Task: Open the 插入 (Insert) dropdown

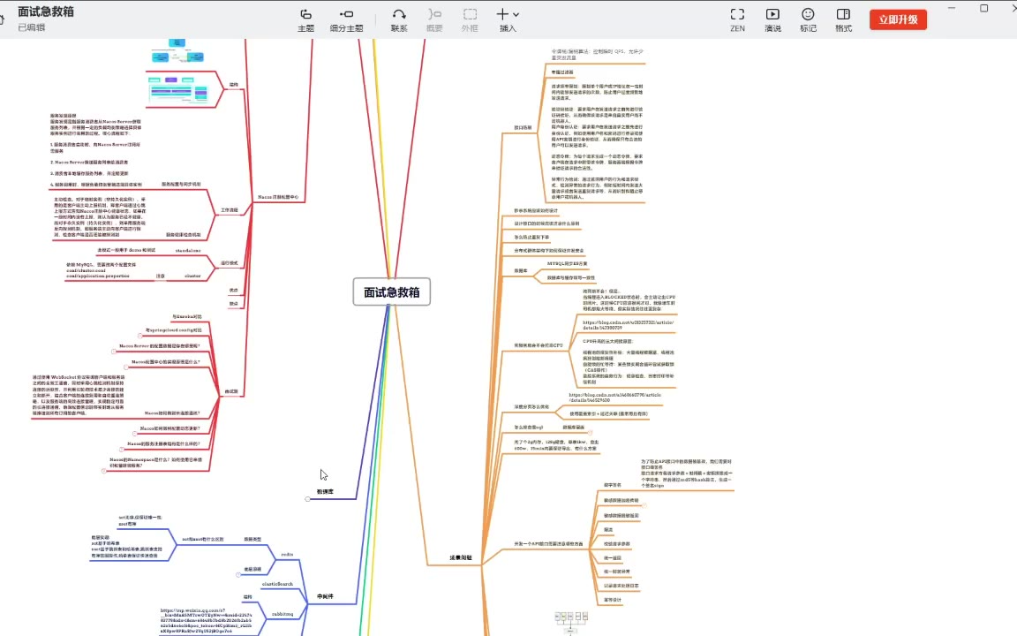Action: (508, 19)
